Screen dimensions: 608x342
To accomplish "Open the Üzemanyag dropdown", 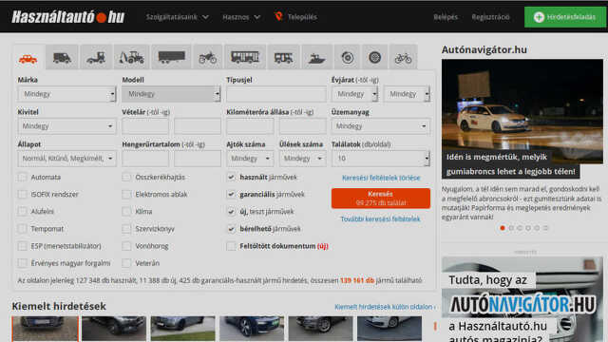I will tap(380, 126).
